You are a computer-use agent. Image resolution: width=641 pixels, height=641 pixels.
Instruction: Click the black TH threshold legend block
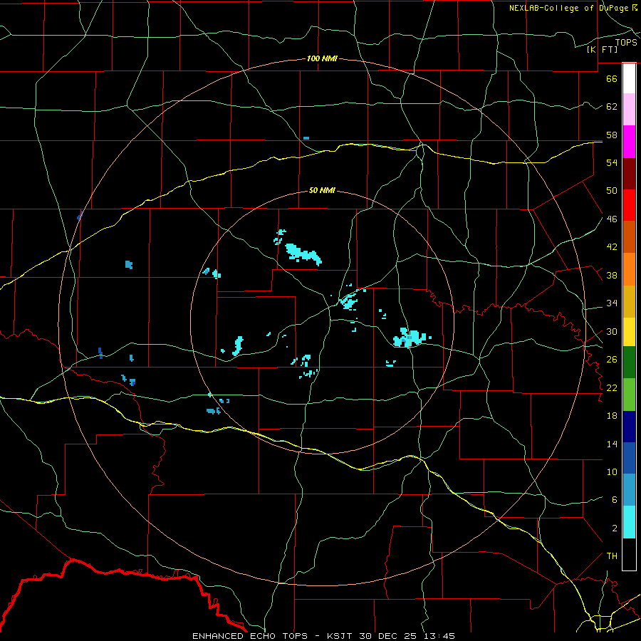click(629, 554)
